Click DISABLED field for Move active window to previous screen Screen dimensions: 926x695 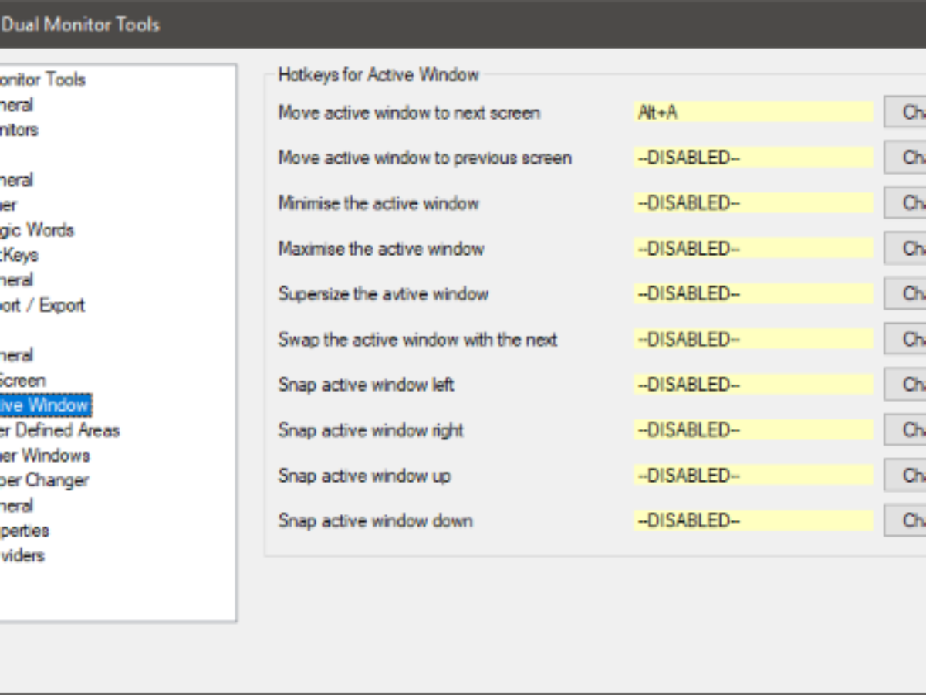(752, 158)
